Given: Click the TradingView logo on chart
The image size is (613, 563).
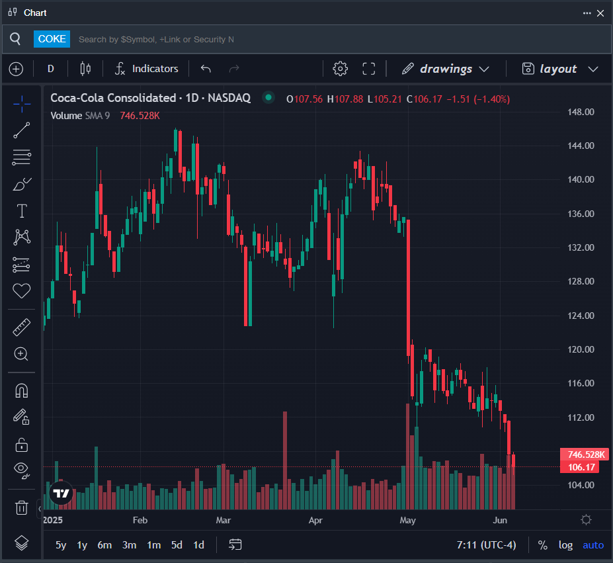Looking at the screenshot, I should coord(61,493).
